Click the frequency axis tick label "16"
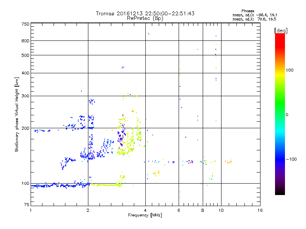This screenshot has height=229, width=306. click(x=260, y=210)
